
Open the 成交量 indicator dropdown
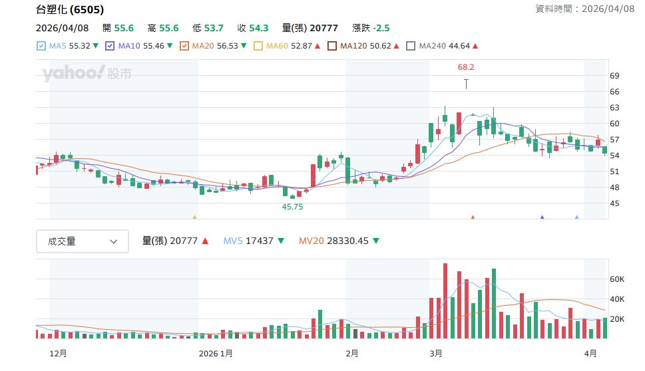81,241
